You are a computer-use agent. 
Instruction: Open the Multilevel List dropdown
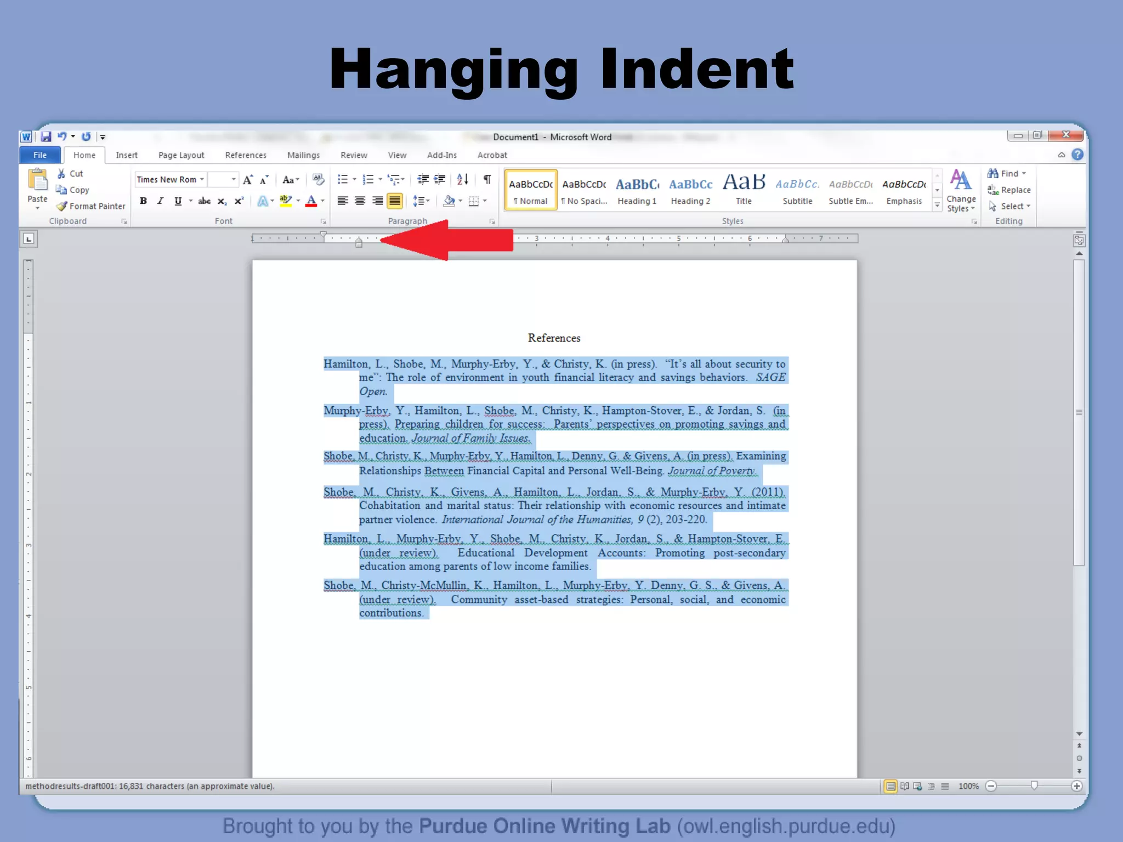(396, 180)
